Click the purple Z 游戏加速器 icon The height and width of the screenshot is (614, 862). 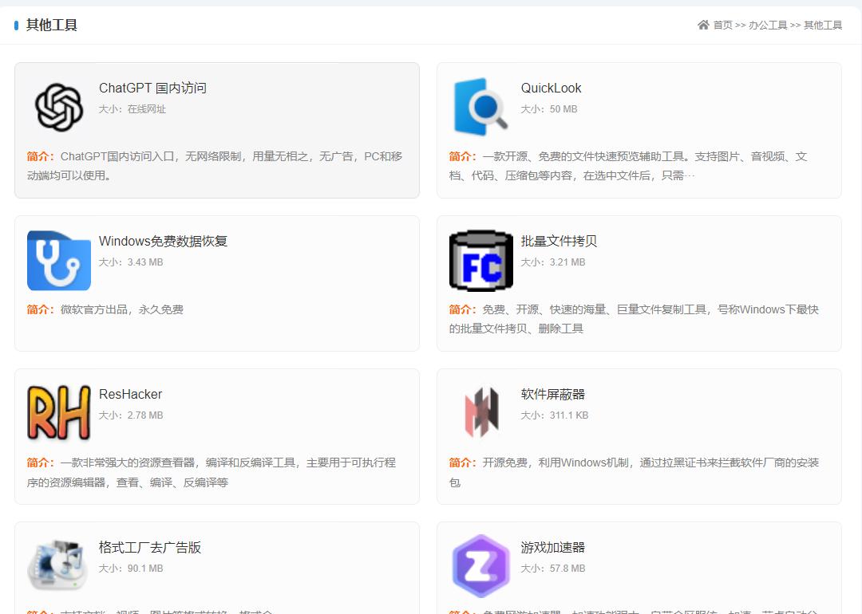pos(480,564)
